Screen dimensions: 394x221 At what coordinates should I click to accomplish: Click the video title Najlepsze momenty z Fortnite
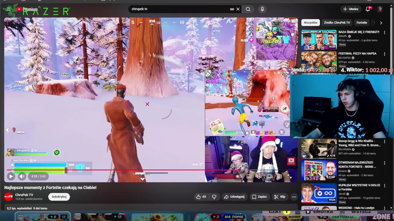point(50,188)
